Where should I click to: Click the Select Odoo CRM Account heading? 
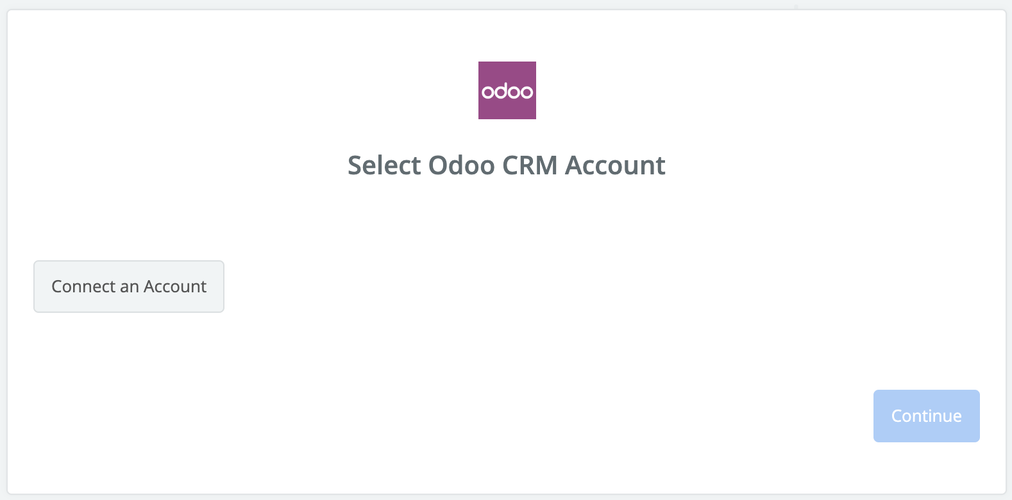(x=506, y=165)
